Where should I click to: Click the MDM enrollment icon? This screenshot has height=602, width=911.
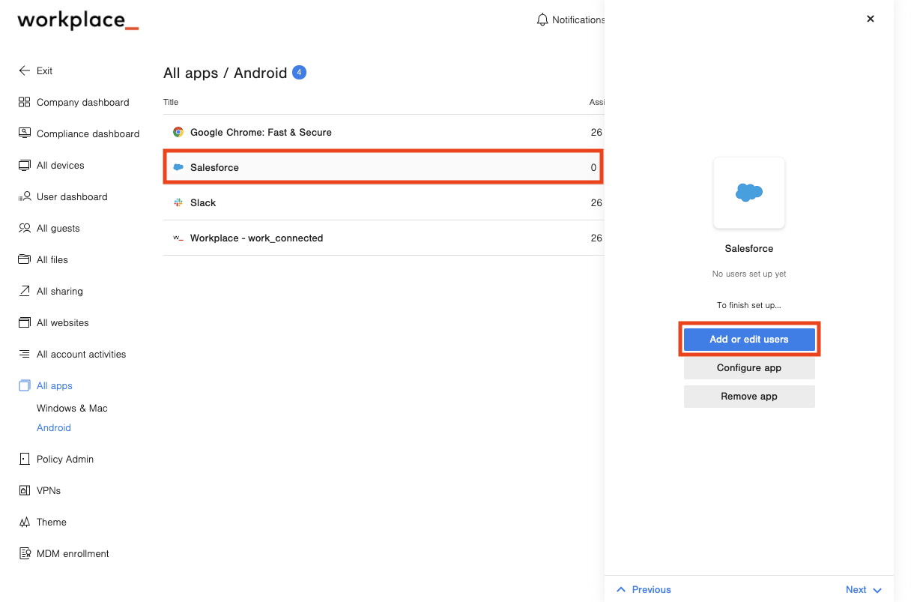[24, 553]
